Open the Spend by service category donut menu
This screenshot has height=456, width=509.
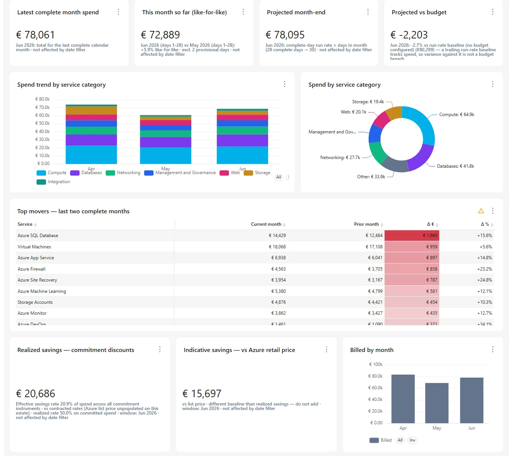pos(493,84)
